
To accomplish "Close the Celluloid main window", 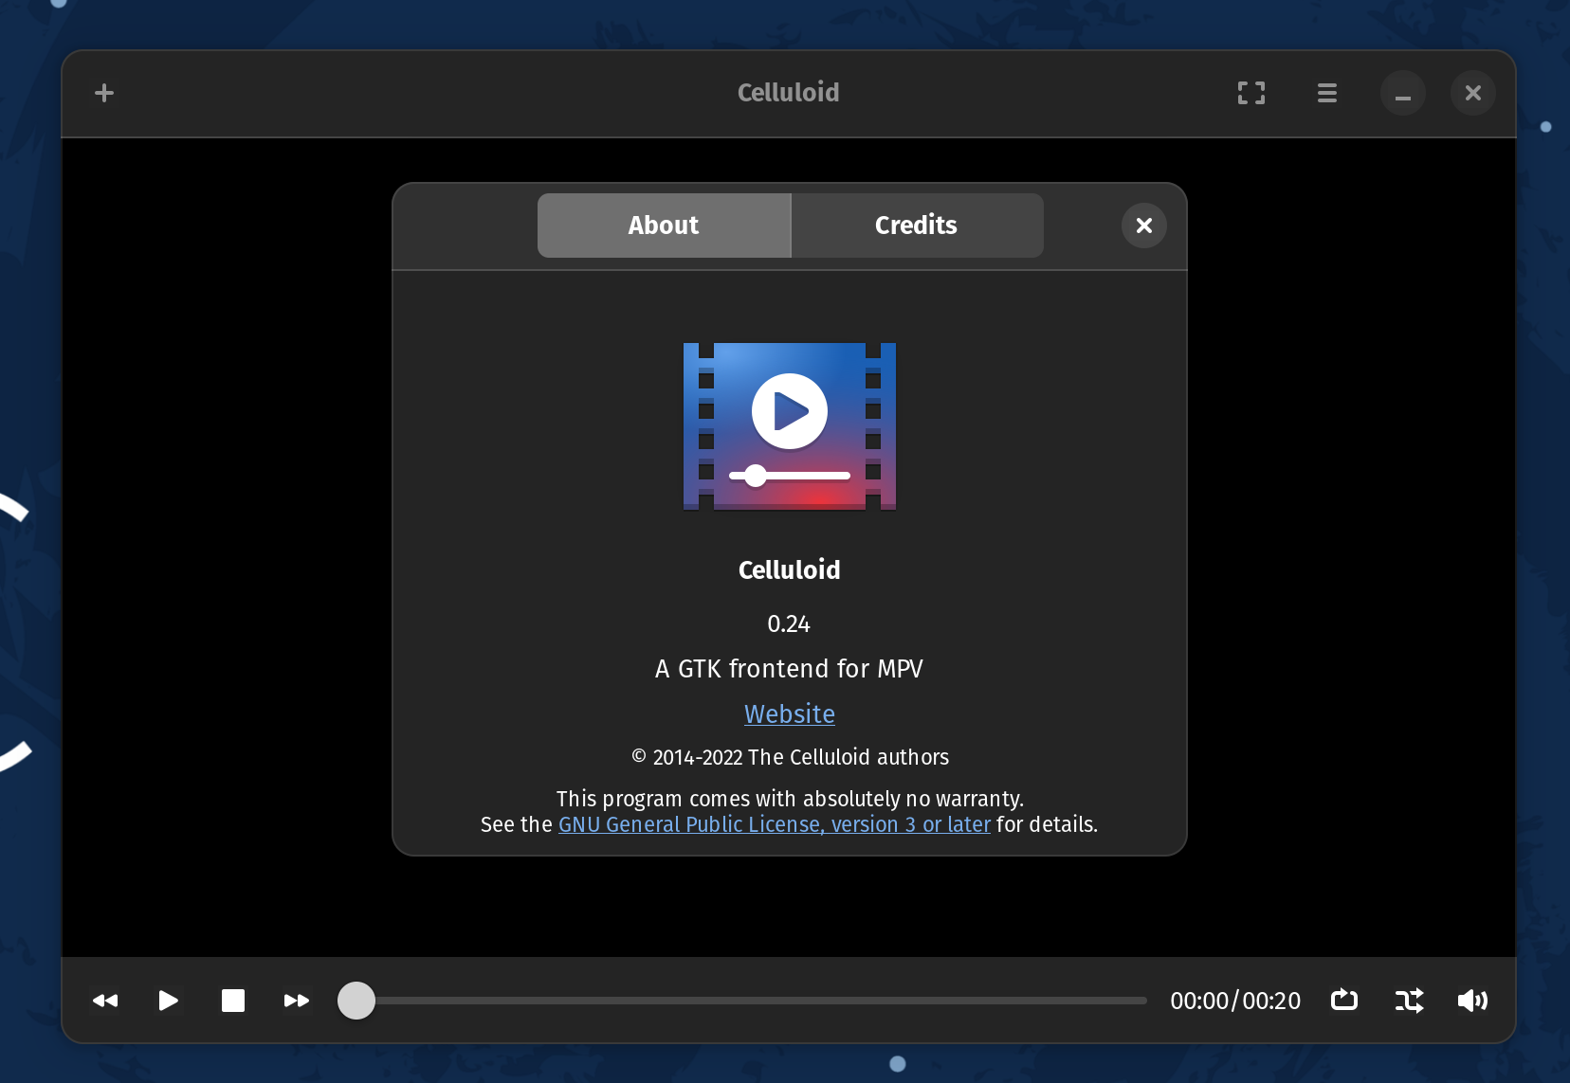I will 1472,93.
